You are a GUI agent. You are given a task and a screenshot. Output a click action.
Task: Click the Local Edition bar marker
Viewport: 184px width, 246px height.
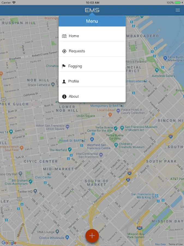pyautogui.click(x=110, y=115)
